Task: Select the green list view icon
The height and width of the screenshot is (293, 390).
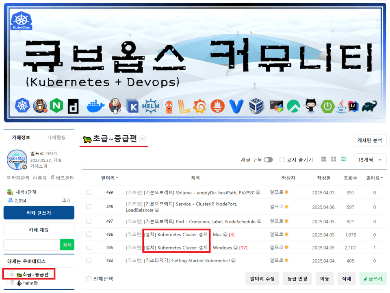Action: (344, 159)
